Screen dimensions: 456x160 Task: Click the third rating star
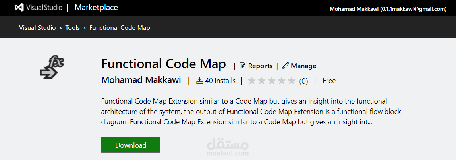tap(272, 81)
